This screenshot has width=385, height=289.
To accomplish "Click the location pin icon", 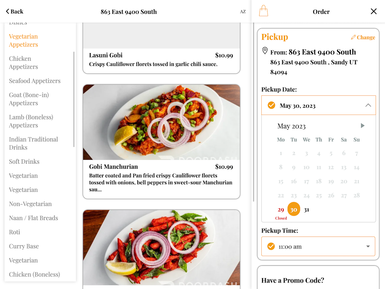I will [265, 51].
